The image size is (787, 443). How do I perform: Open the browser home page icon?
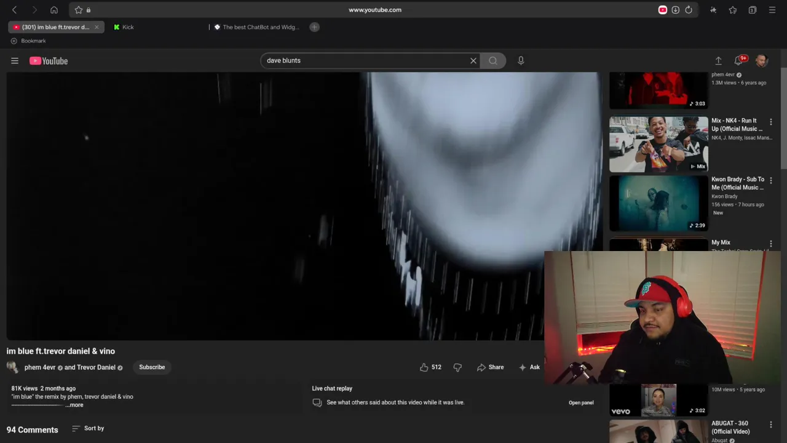(54, 10)
